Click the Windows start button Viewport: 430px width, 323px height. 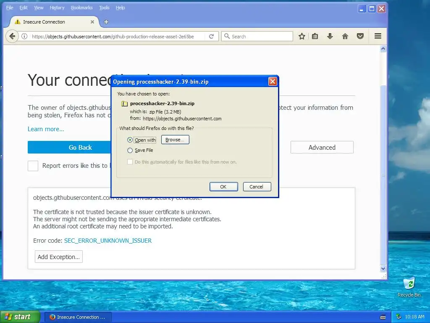point(20,317)
